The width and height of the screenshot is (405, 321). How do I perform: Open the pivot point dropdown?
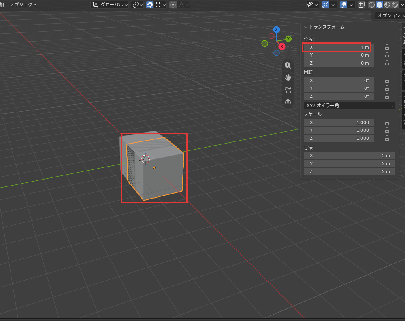[138, 5]
